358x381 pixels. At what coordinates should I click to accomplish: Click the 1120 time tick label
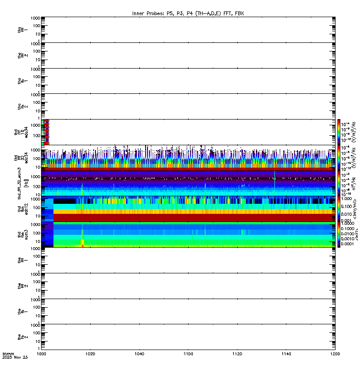(x=237, y=354)
